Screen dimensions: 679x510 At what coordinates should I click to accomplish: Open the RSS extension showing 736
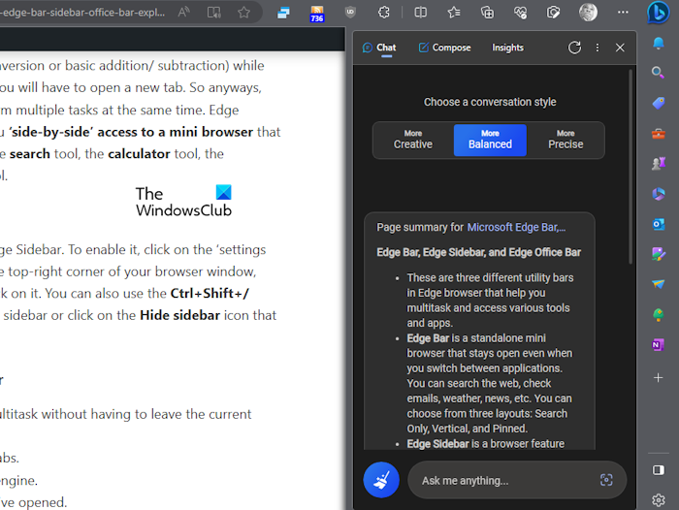pyautogui.click(x=317, y=14)
